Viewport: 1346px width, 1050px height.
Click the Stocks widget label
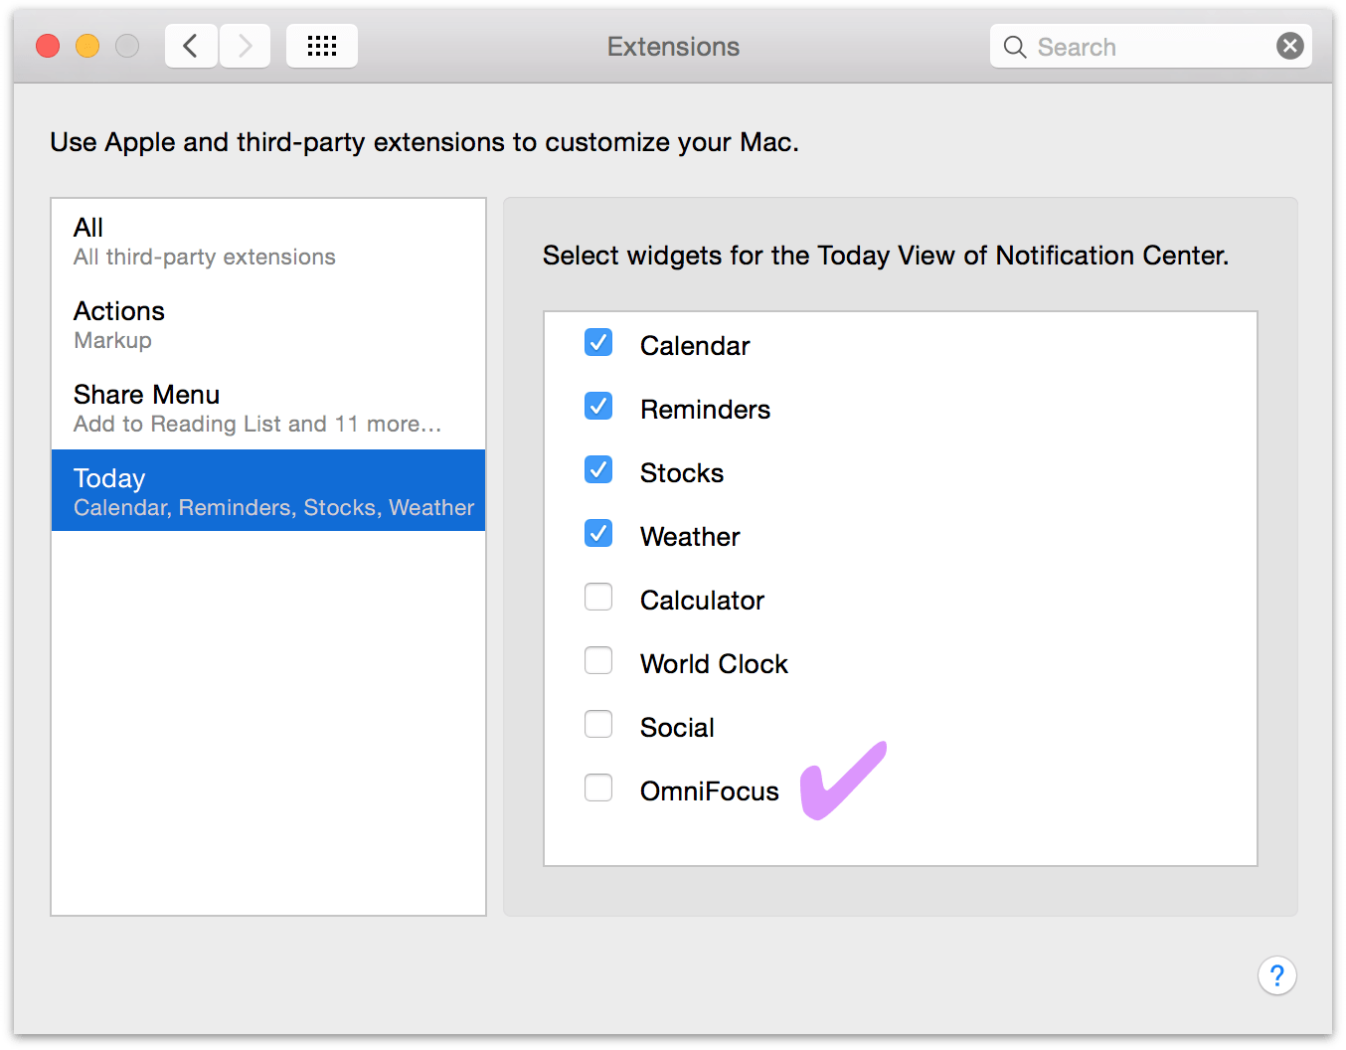coord(682,473)
